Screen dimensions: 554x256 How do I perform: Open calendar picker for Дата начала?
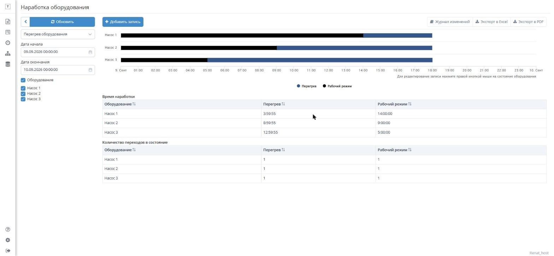tap(90, 52)
